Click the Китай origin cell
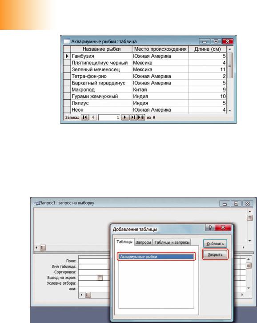The height and width of the screenshot is (323, 257). coord(160,89)
